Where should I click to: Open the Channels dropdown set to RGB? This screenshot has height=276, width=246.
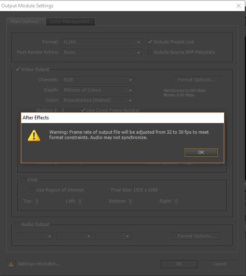(98, 80)
